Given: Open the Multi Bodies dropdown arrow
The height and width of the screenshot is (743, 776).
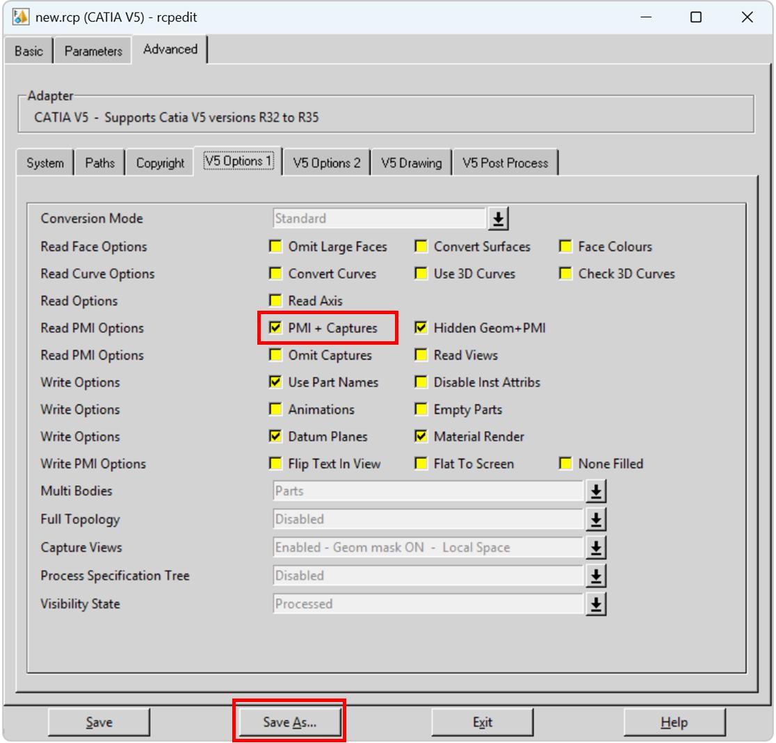Looking at the screenshot, I should pyautogui.click(x=596, y=491).
